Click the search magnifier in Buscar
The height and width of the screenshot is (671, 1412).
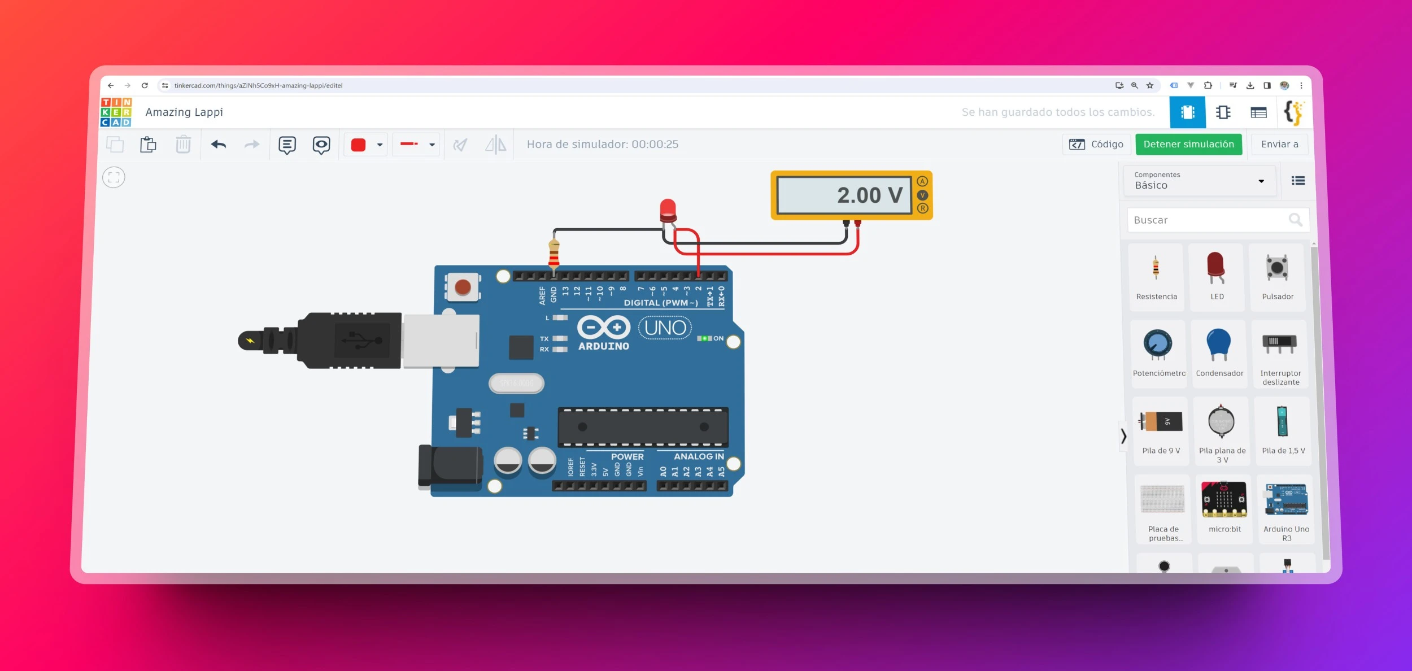(x=1296, y=220)
